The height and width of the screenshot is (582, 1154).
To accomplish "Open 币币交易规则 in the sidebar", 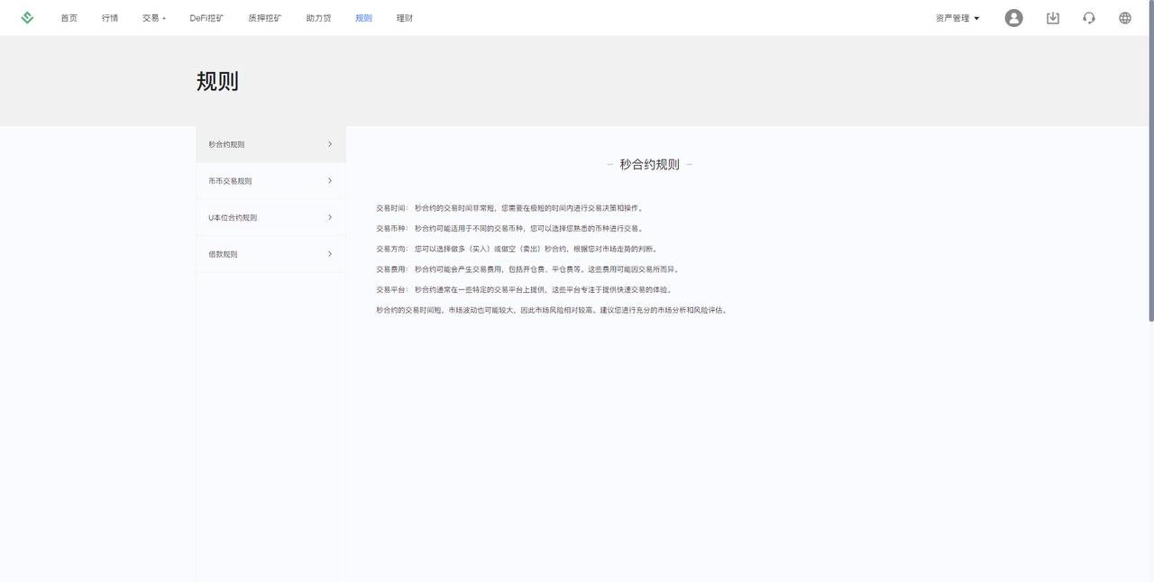I will tap(270, 181).
